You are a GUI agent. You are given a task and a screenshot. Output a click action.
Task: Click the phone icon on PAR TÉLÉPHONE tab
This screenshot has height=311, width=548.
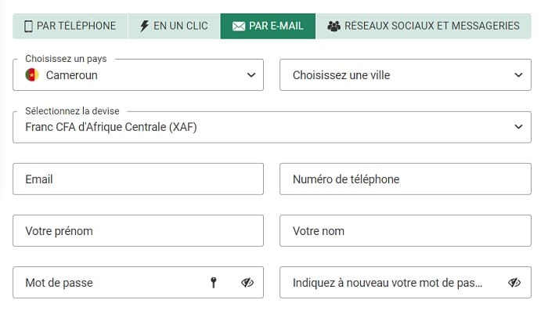coord(28,26)
